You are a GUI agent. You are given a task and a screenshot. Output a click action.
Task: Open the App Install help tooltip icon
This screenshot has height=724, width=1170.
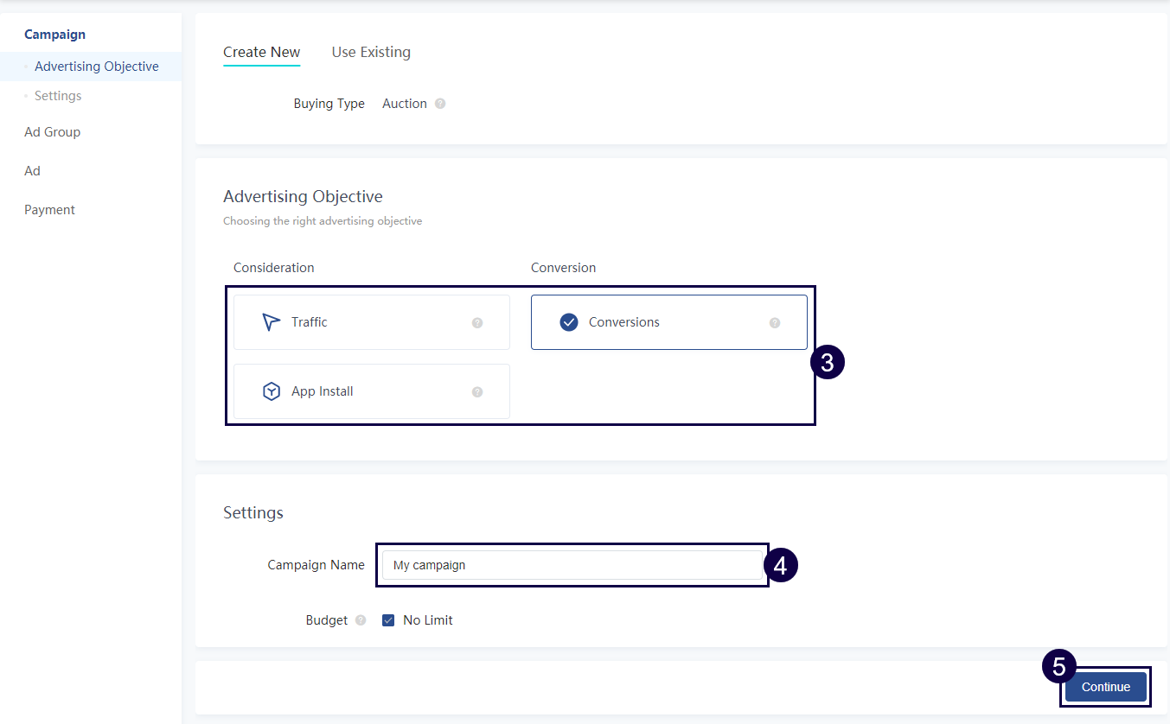click(x=477, y=392)
